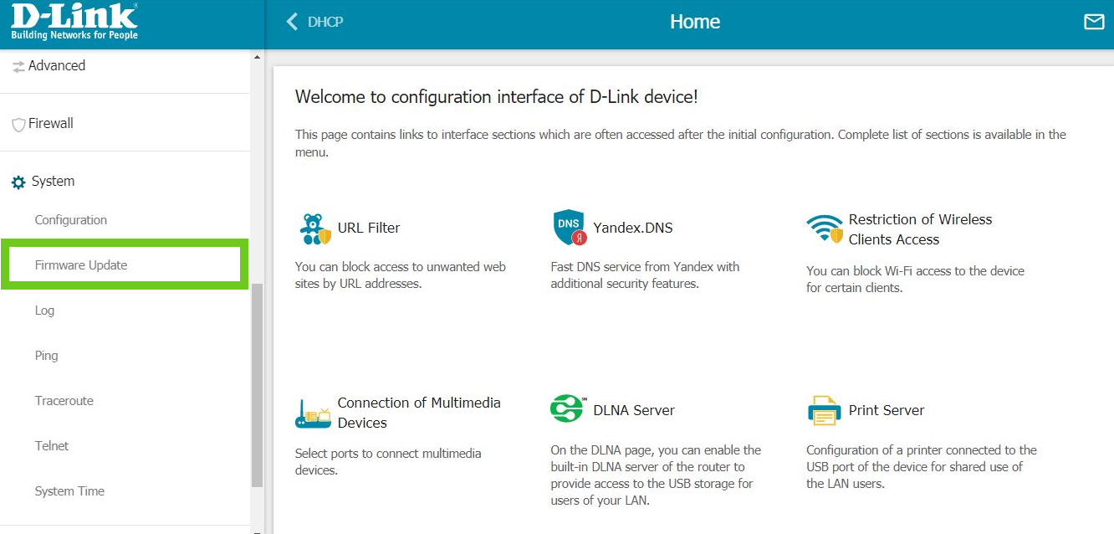Screen dimensions: 1114x534
Task: Open Firmware Update in sidebar
Action: point(81,265)
